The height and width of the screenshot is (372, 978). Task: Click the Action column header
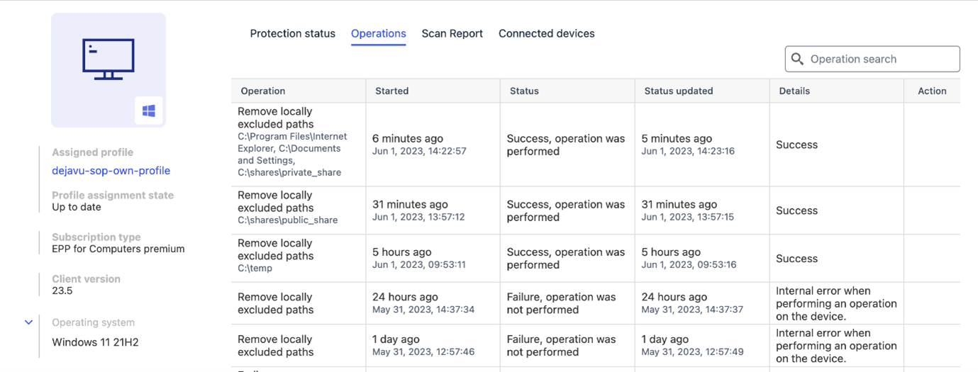[932, 91]
